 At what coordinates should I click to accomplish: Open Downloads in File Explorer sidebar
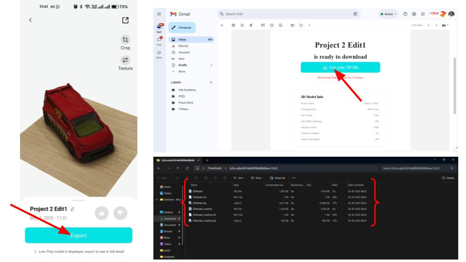point(170,219)
